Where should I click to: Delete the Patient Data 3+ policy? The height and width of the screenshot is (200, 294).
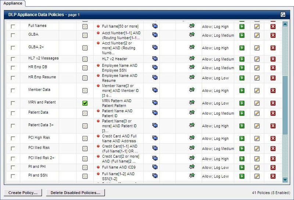pos(273,126)
